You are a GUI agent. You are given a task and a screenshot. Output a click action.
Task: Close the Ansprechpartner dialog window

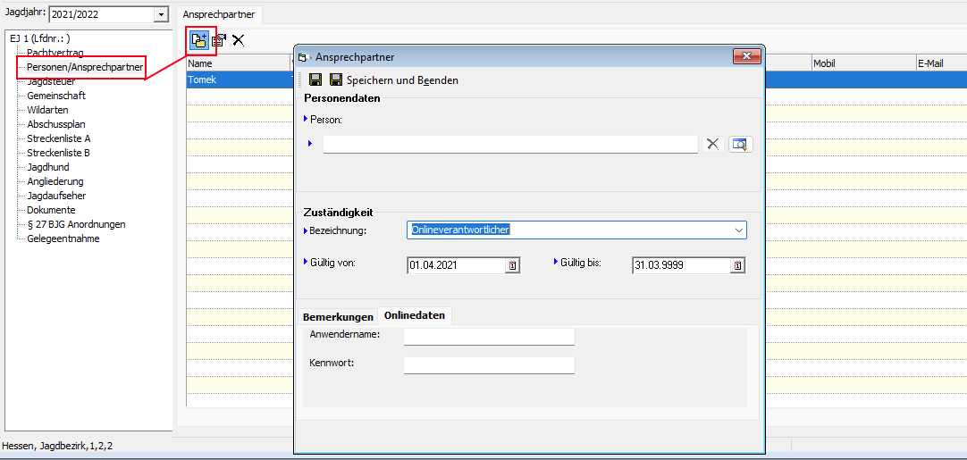click(x=745, y=57)
